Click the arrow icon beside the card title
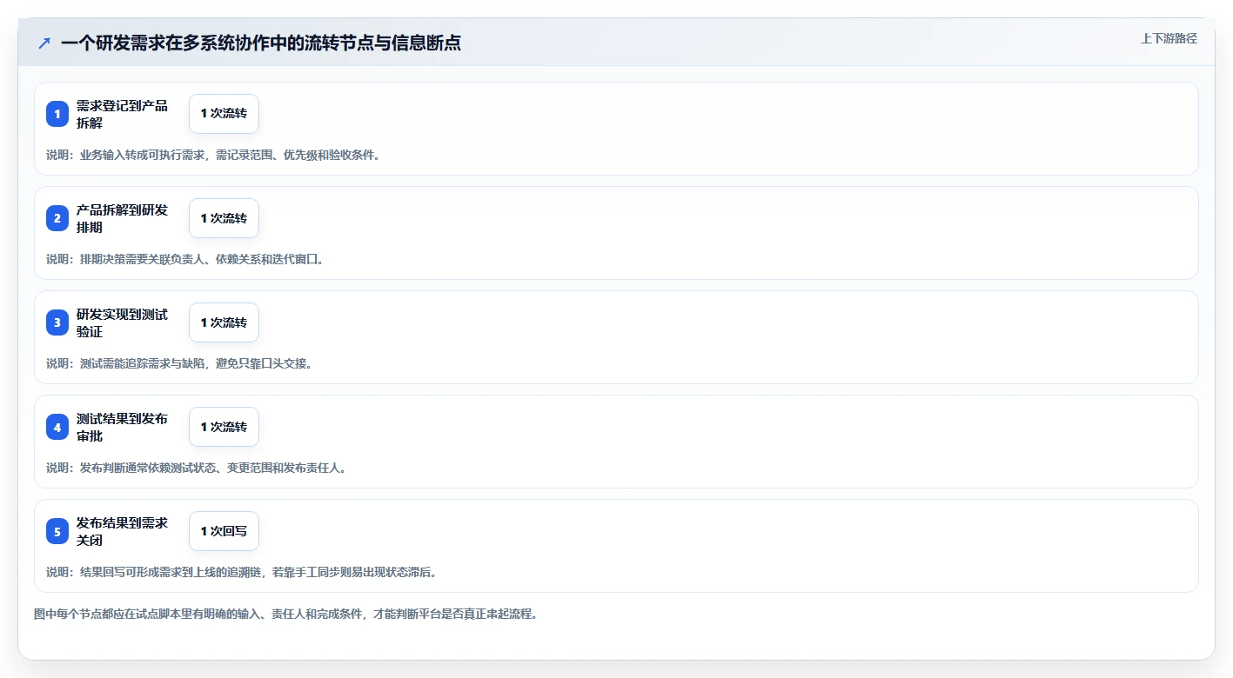This screenshot has width=1233, height=678. pyautogui.click(x=44, y=43)
